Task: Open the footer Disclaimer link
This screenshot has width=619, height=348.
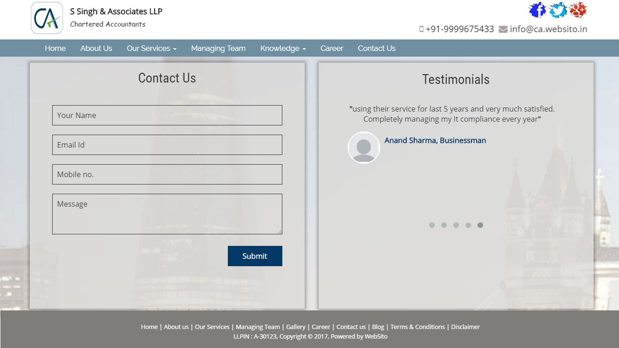Action: tap(465, 327)
